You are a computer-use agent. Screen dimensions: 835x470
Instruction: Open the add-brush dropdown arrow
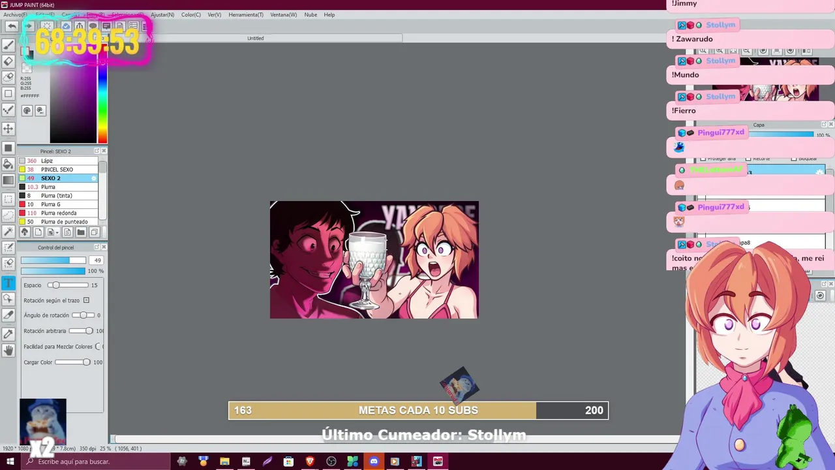click(x=57, y=232)
